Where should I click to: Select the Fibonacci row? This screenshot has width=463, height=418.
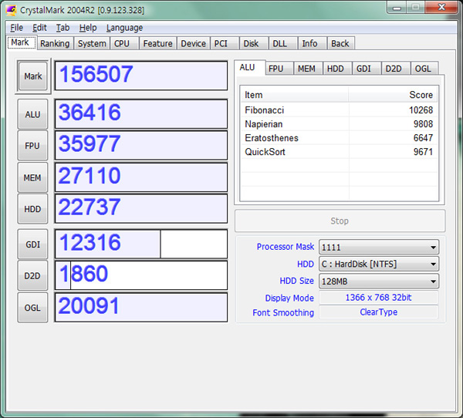(339, 110)
